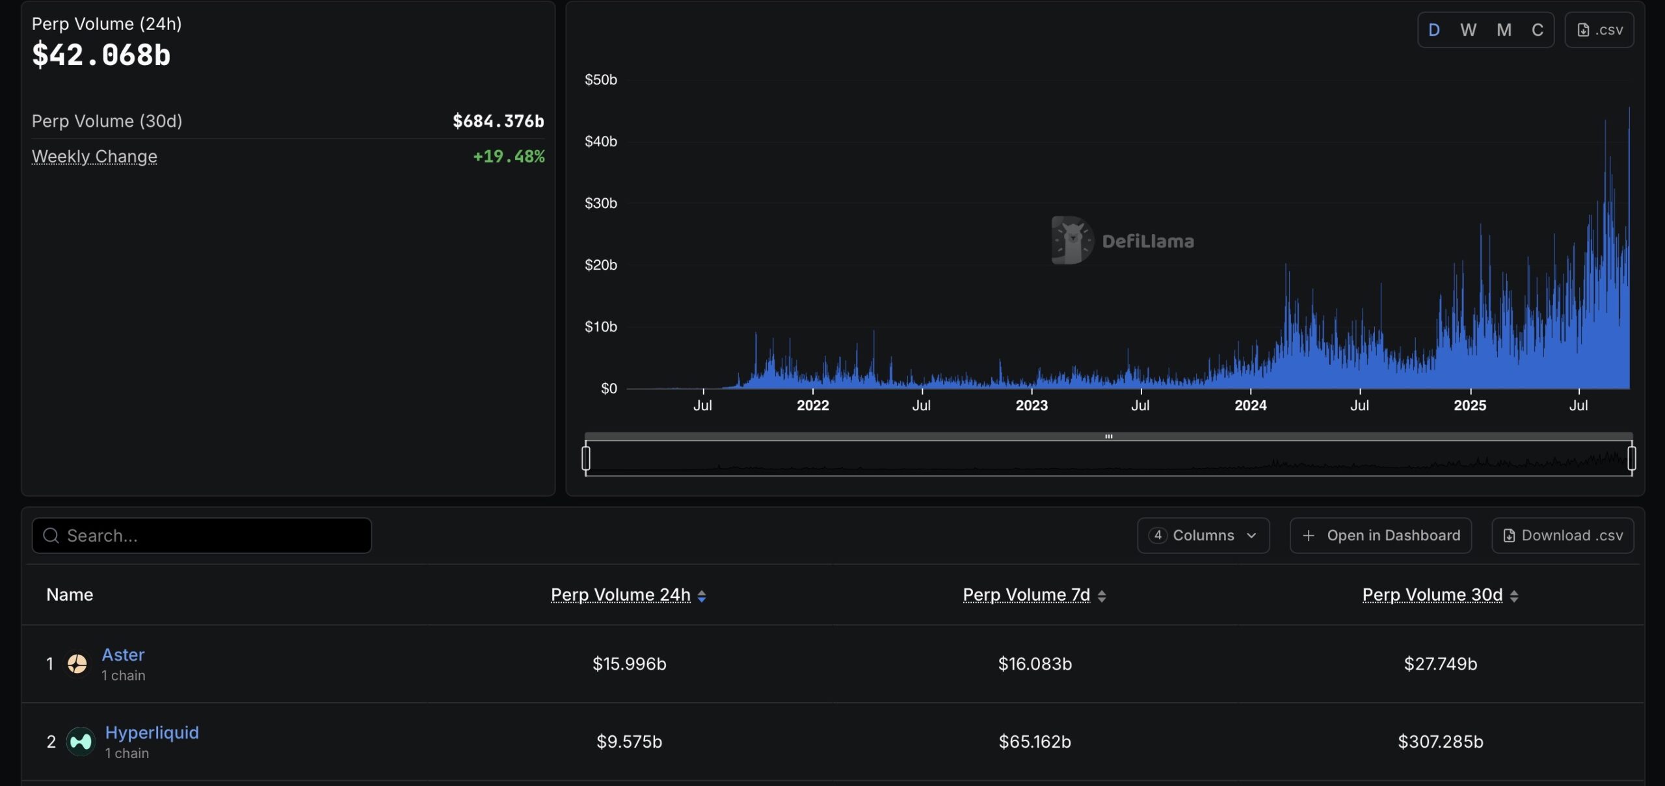1665x786 pixels.
Task: Open the Aster protocol link
Action: 123,655
